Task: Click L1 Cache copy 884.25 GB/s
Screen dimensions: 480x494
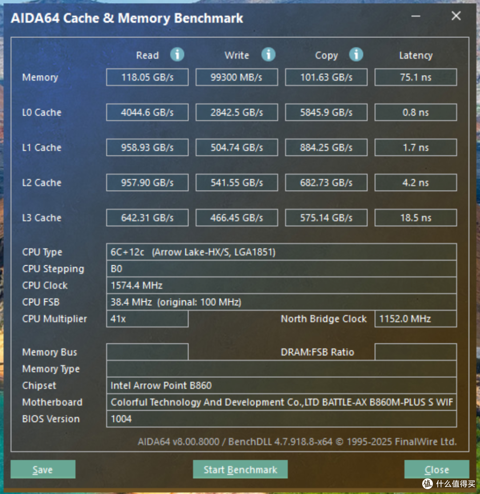Action: [326, 147]
